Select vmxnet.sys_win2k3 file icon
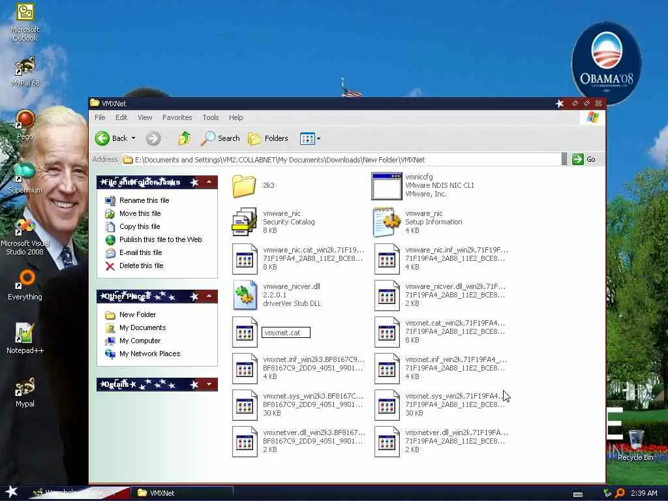668x501 pixels. [245, 404]
